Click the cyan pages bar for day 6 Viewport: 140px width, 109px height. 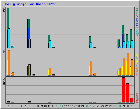click(30, 43)
